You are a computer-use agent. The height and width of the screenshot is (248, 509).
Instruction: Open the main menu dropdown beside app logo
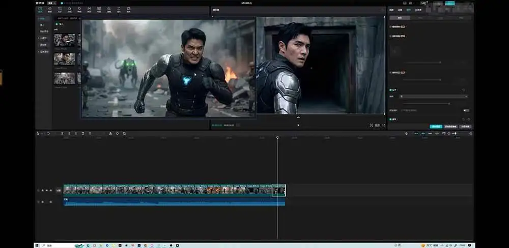click(x=51, y=3)
